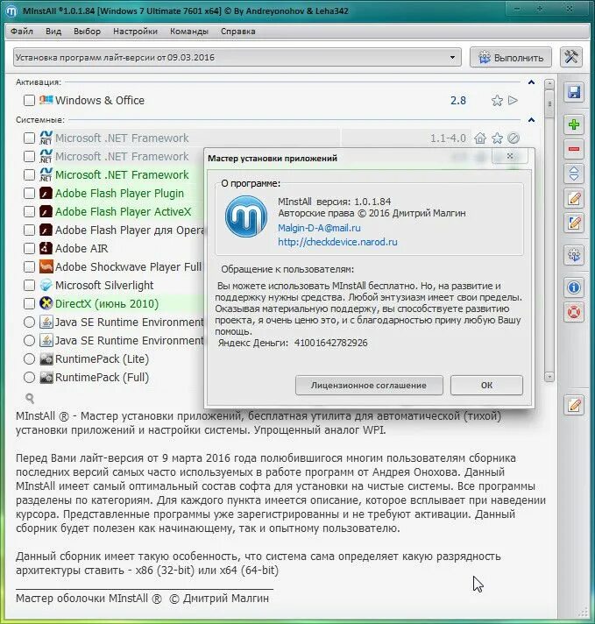Click the gear run icon in sidebar
This screenshot has width=595, height=624.
(573, 255)
